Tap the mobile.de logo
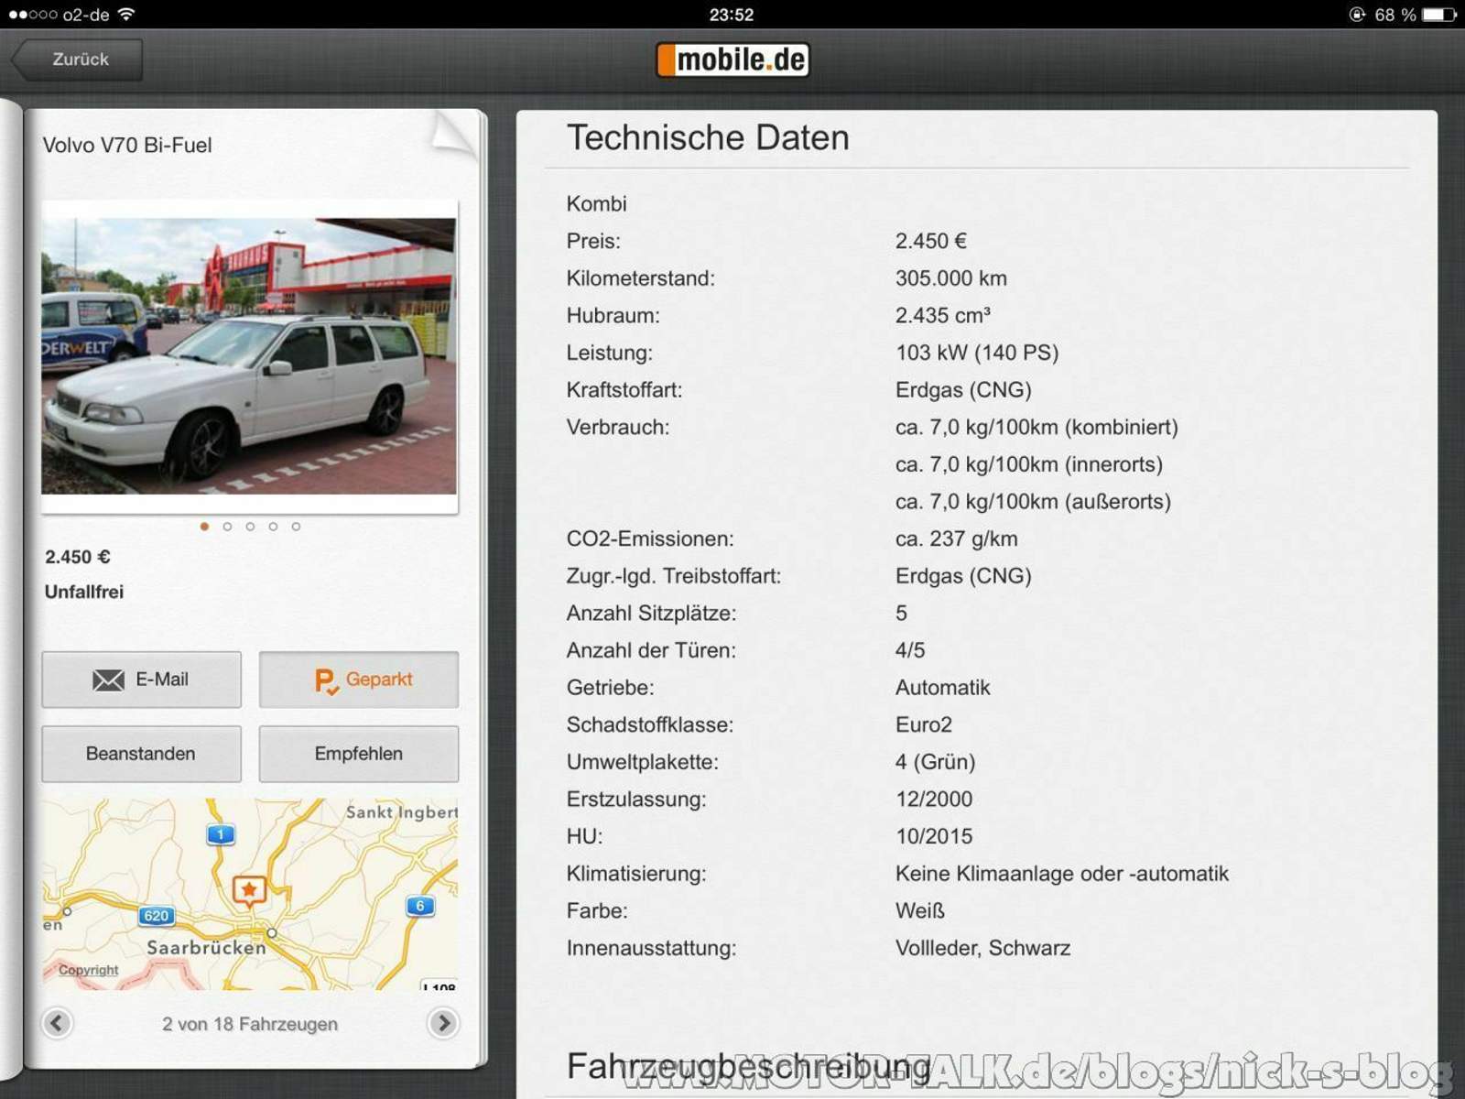The image size is (1465, 1099). coord(732,60)
